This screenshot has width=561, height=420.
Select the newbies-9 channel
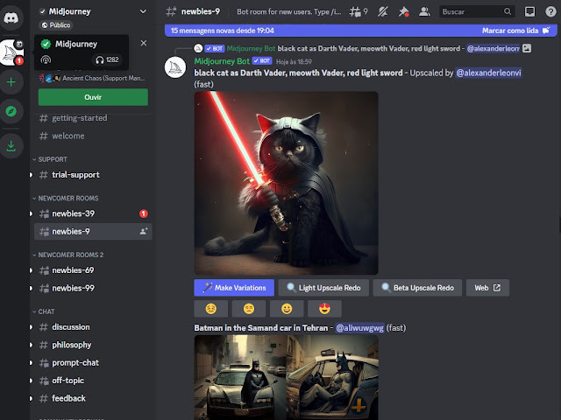pyautogui.click(x=93, y=231)
